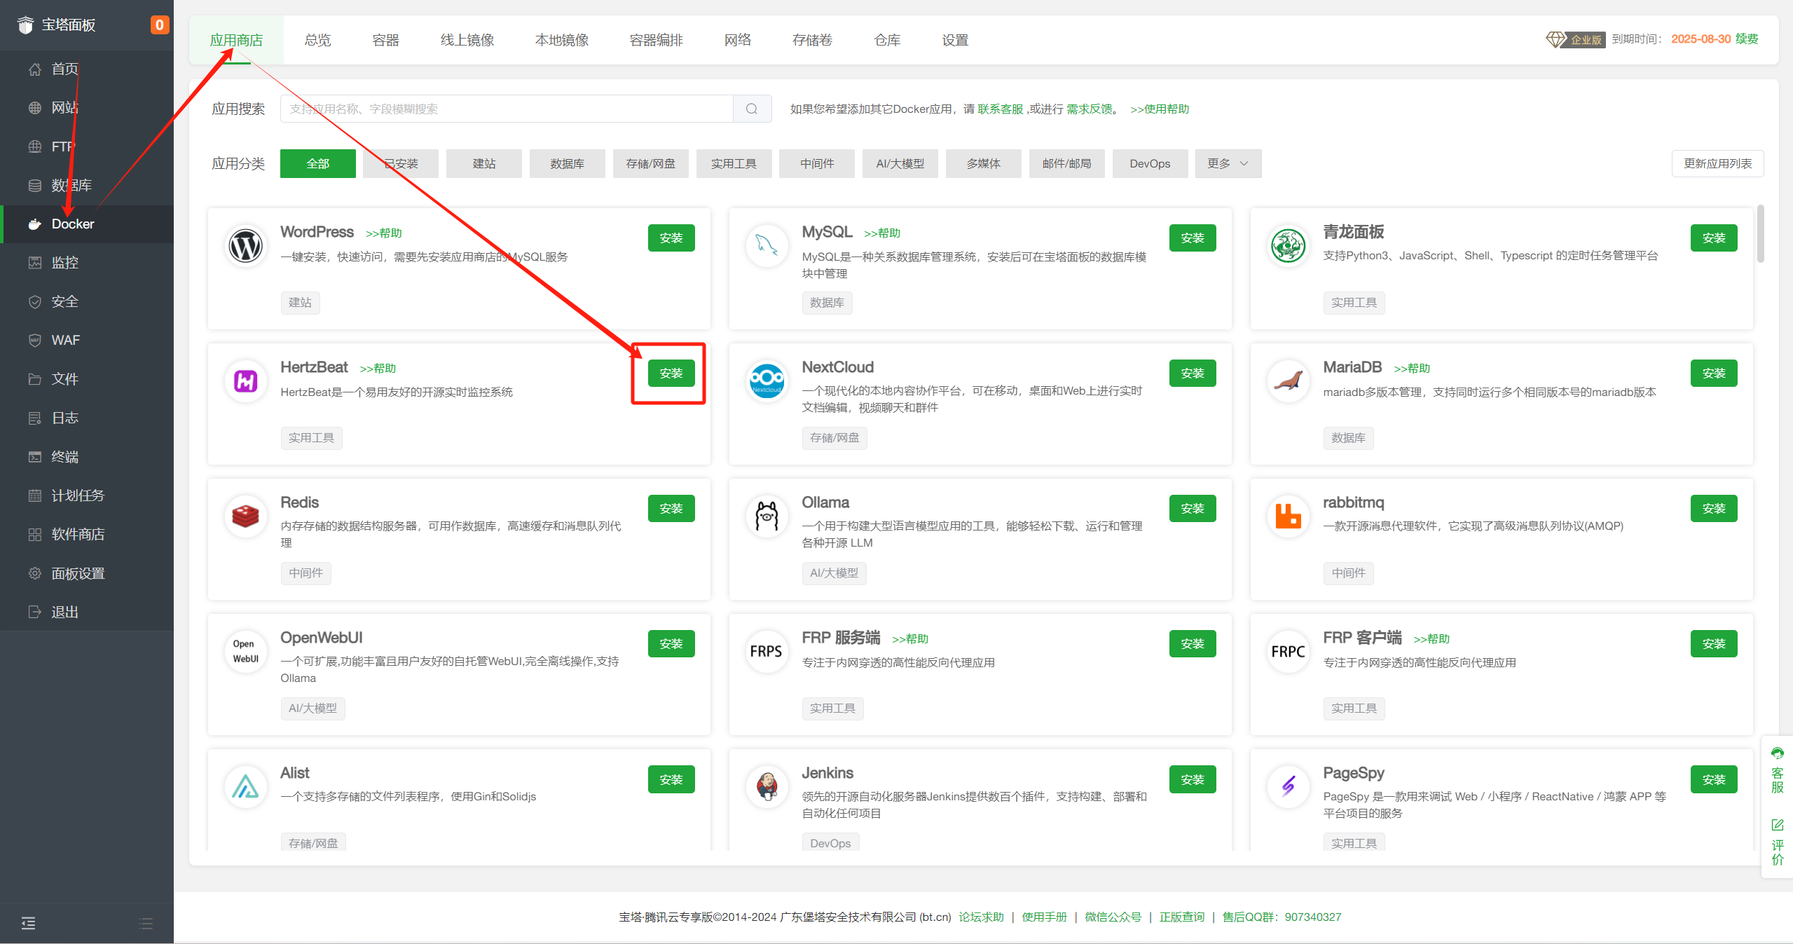Open >>使用帮助 link

click(1160, 109)
